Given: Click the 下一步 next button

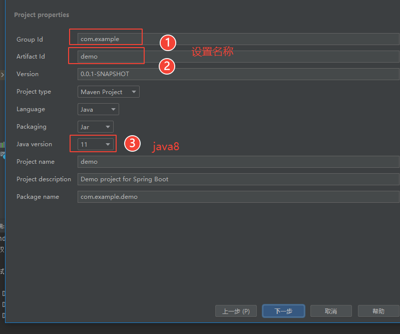Looking at the screenshot, I should 283,311.
